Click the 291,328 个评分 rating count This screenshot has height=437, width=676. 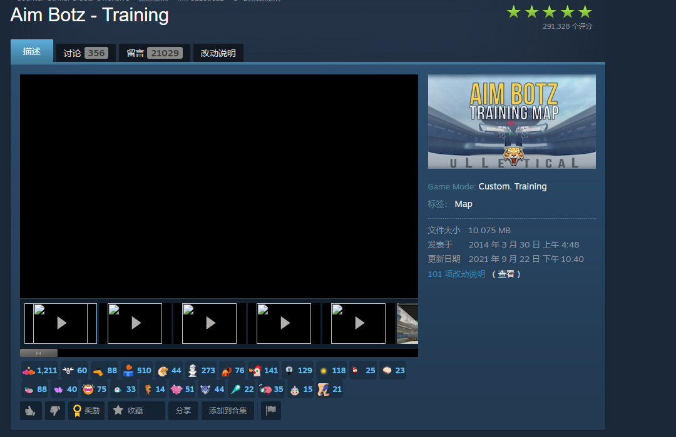click(x=567, y=26)
